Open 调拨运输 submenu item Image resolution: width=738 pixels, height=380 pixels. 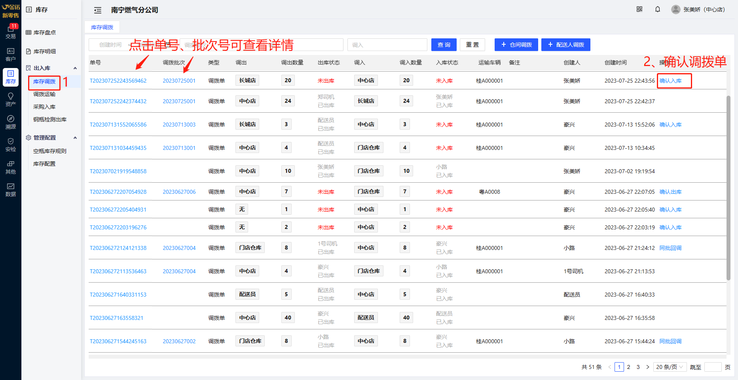pyautogui.click(x=44, y=94)
